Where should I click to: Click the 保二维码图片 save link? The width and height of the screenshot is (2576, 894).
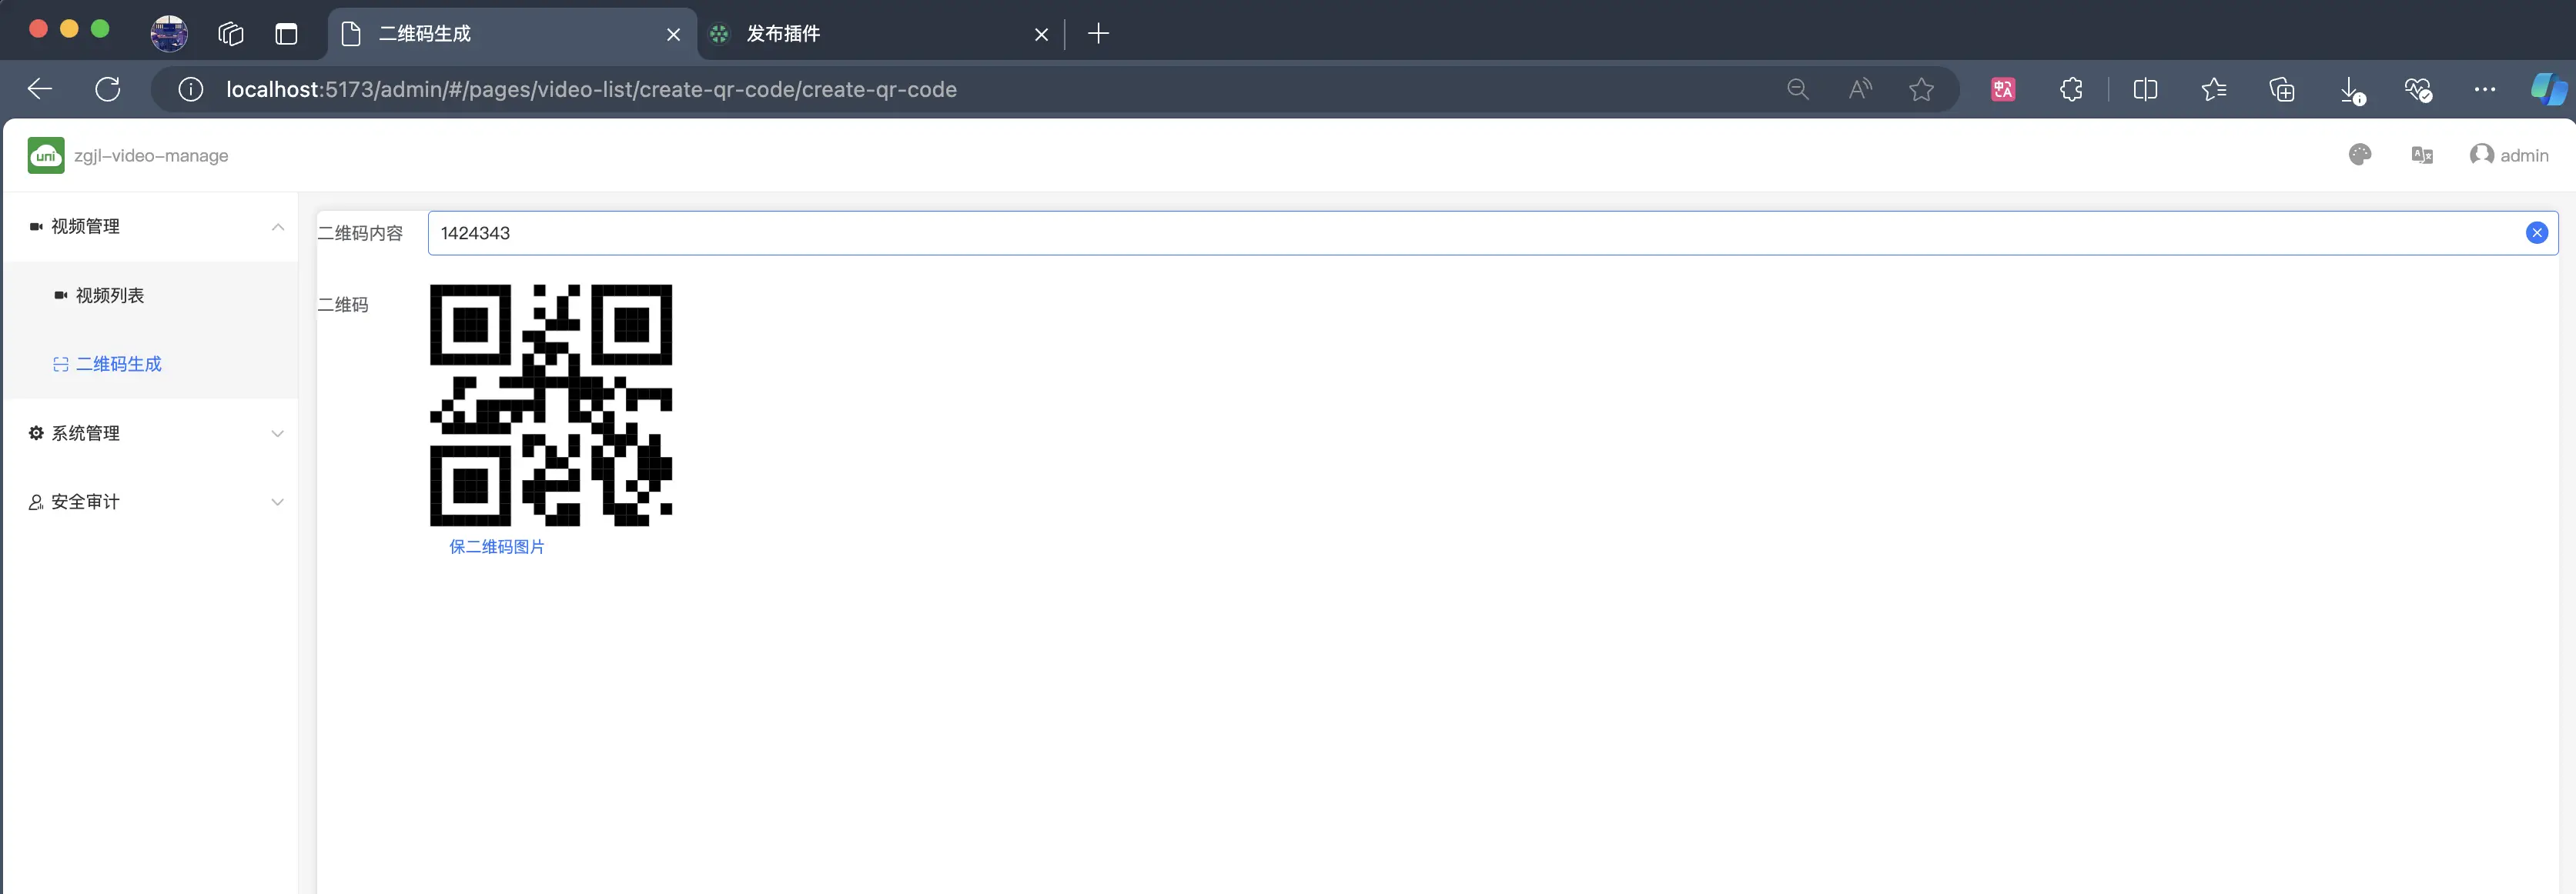[497, 546]
